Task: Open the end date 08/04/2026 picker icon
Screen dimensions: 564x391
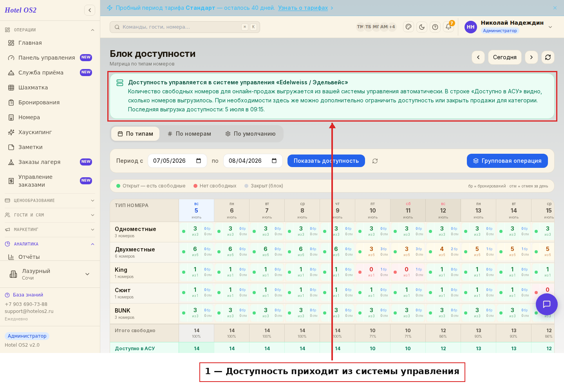Action: click(x=274, y=161)
